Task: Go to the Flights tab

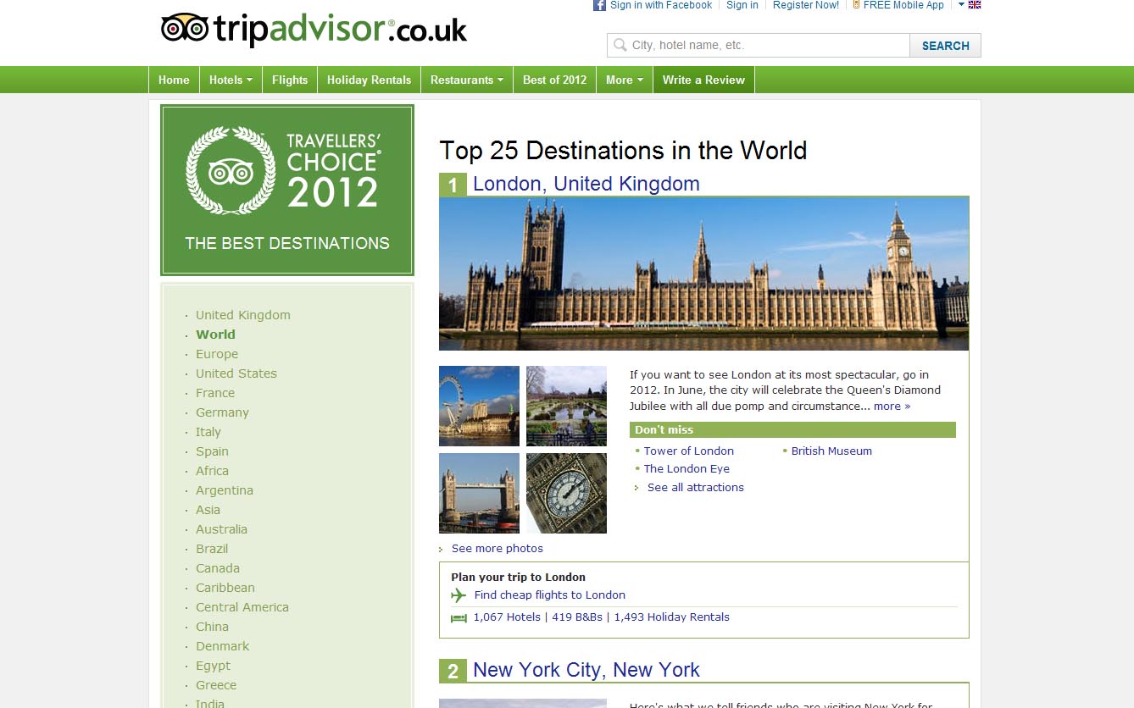Action: pos(290,80)
